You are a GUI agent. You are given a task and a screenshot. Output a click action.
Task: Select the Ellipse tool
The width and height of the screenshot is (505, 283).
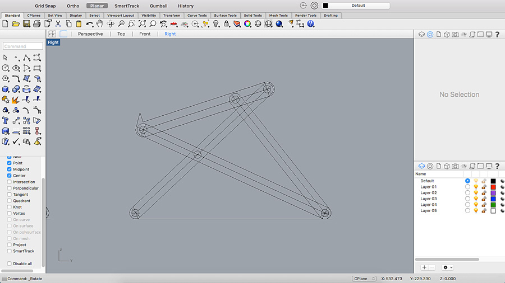click(16, 68)
